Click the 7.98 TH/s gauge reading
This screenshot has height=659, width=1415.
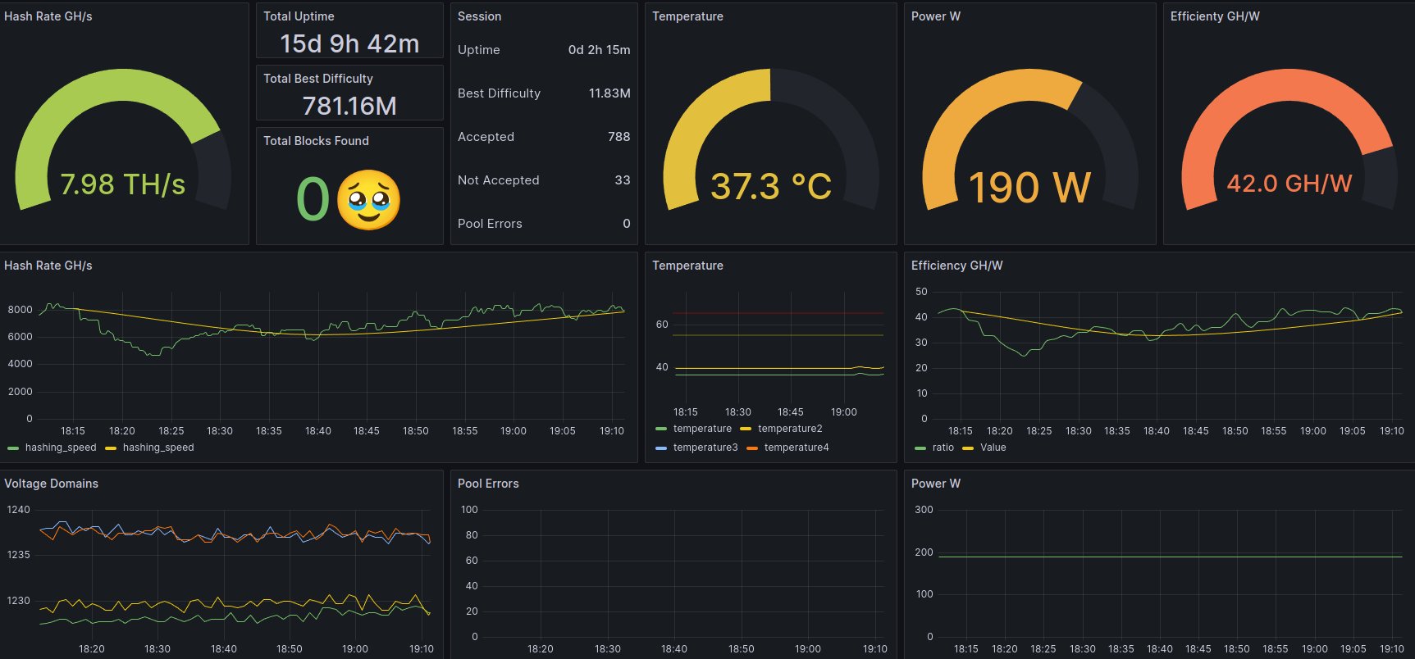123,184
